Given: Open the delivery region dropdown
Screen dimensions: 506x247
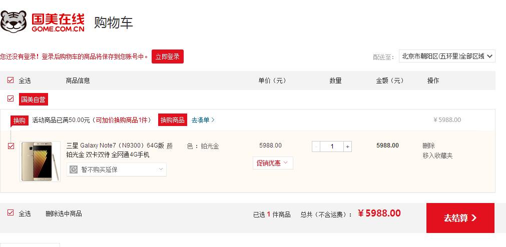Looking at the screenshot, I should tap(446, 56).
